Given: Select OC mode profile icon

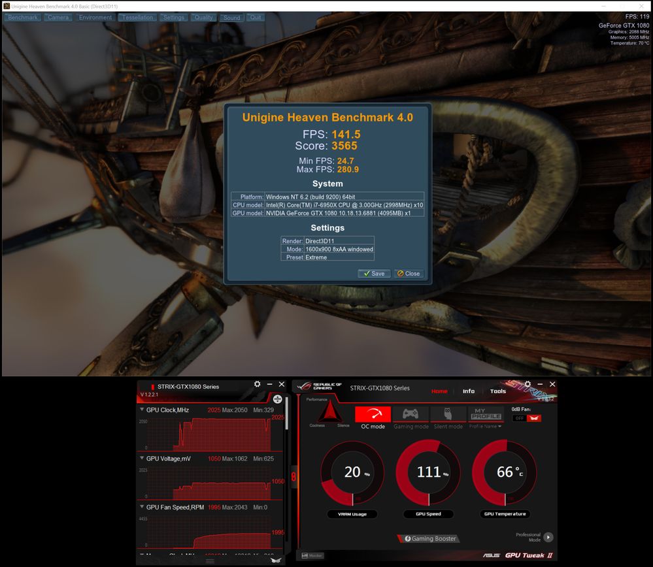Looking at the screenshot, I should (x=373, y=414).
